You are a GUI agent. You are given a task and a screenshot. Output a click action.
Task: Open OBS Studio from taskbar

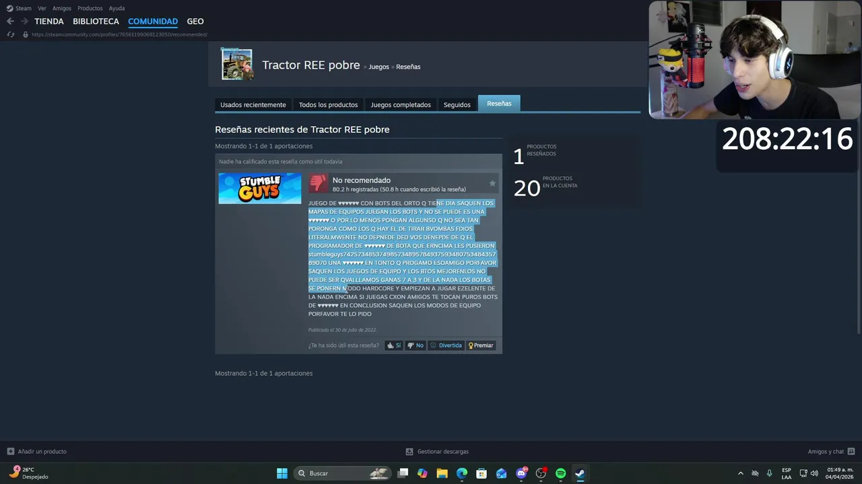pyautogui.click(x=541, y=473)
